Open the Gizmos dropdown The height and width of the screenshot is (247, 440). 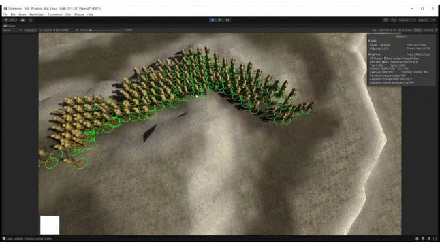pyautogui.click(x=430, y=30)
